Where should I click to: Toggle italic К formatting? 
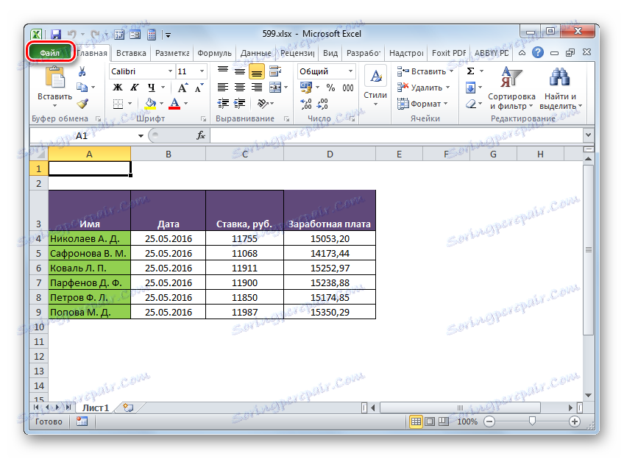point(135,88)
